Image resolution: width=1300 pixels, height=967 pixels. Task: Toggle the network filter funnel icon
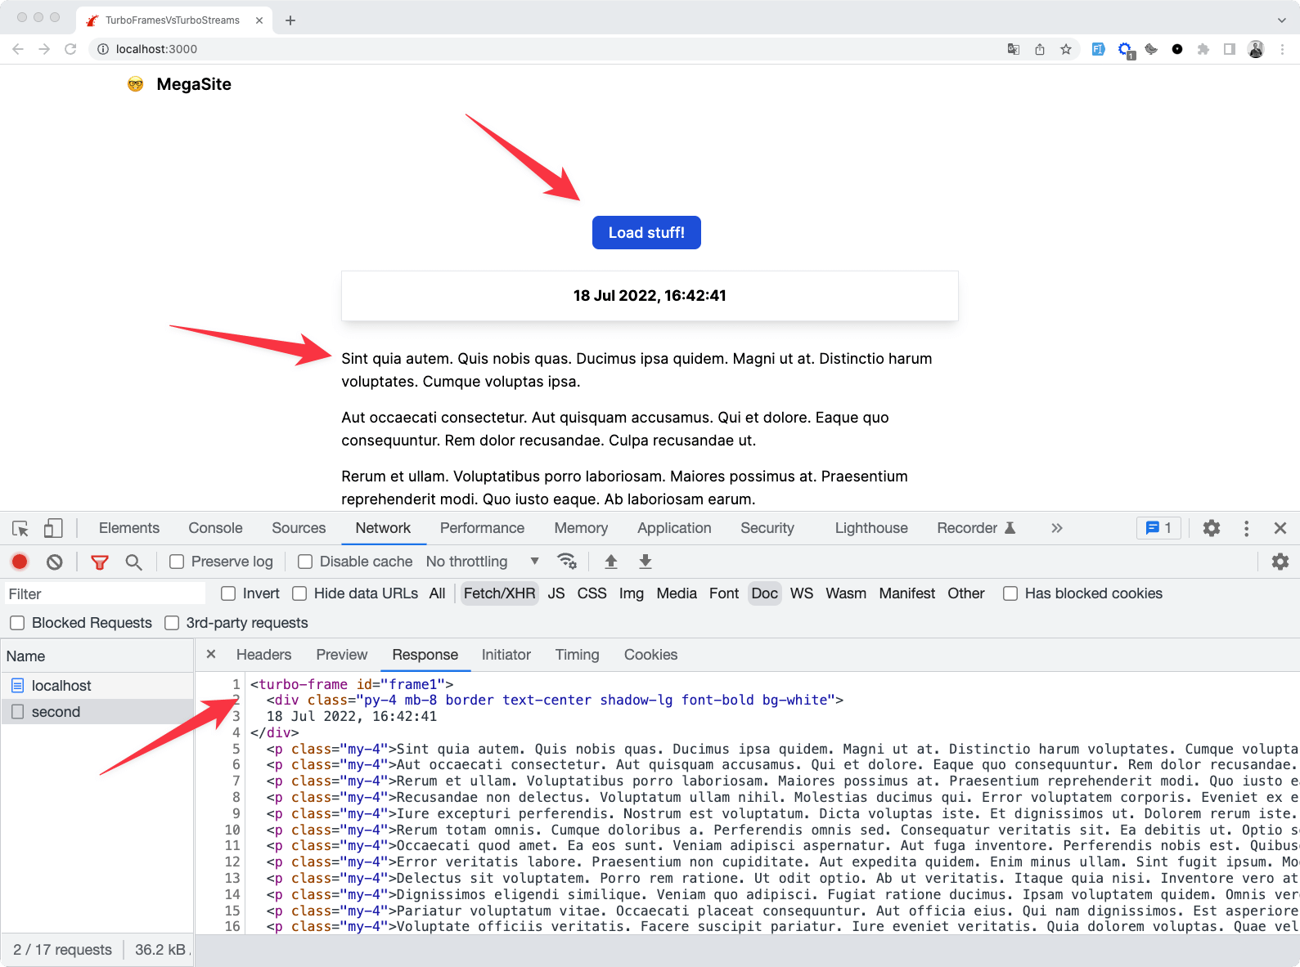(x=100, y=562)
